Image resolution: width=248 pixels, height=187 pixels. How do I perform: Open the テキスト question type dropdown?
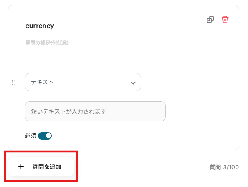[x=83, y=82]
